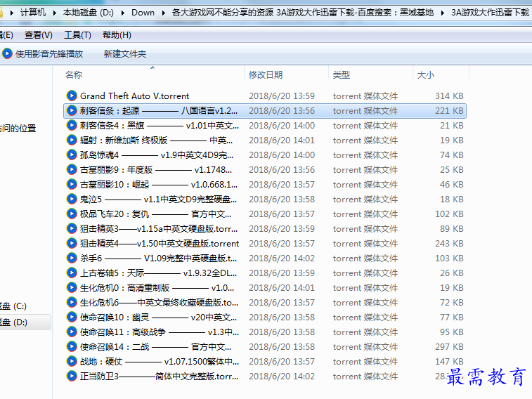Viewport: 532px width, 399px height.
Task: Click the file icon of 孤岛惊魂4 torrent
Action: point(72,155)
